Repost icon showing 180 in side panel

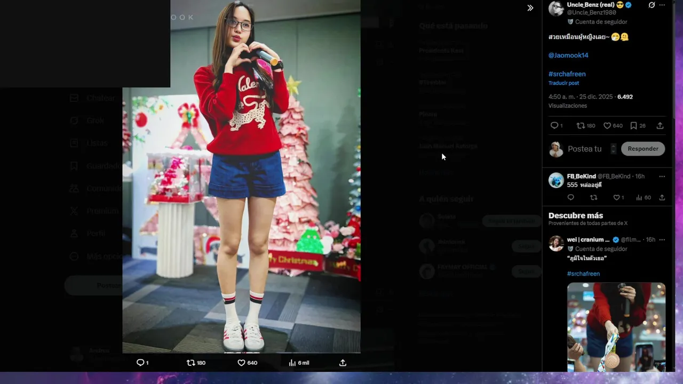[585, 126]
